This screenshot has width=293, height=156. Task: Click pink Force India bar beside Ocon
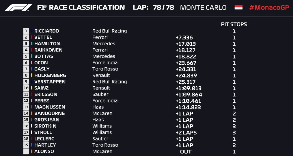pyautogui.click(x=32, y=63)
